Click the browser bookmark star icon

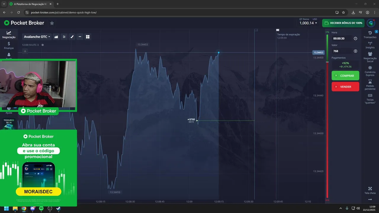343,12
